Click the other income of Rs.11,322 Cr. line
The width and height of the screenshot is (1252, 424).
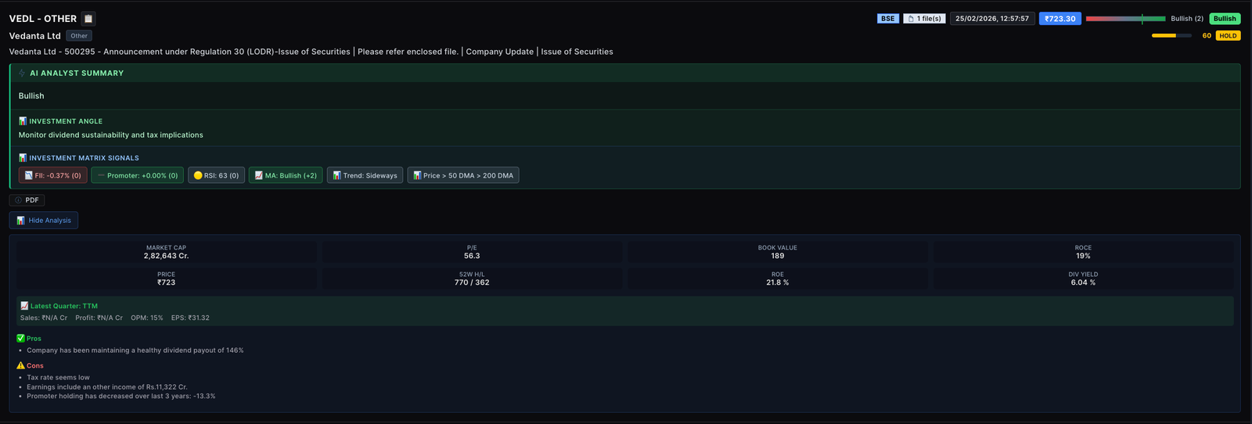pos(107,387)
